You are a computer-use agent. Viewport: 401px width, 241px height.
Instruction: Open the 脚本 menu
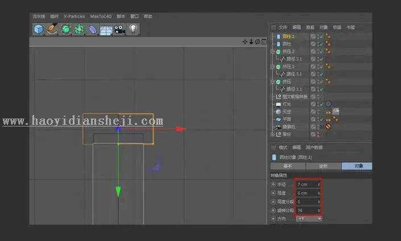point(121,17)
